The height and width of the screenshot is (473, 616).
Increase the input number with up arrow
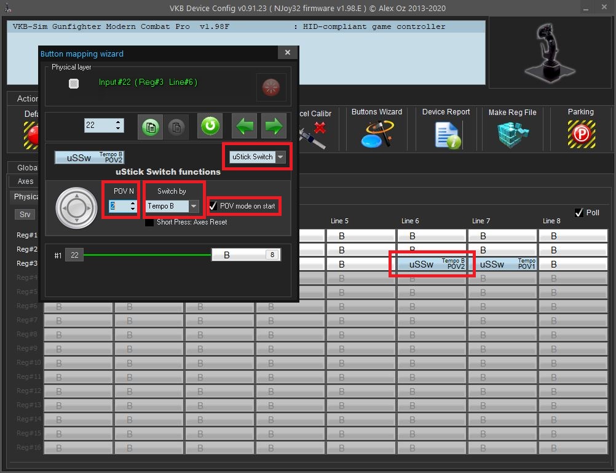118,122
